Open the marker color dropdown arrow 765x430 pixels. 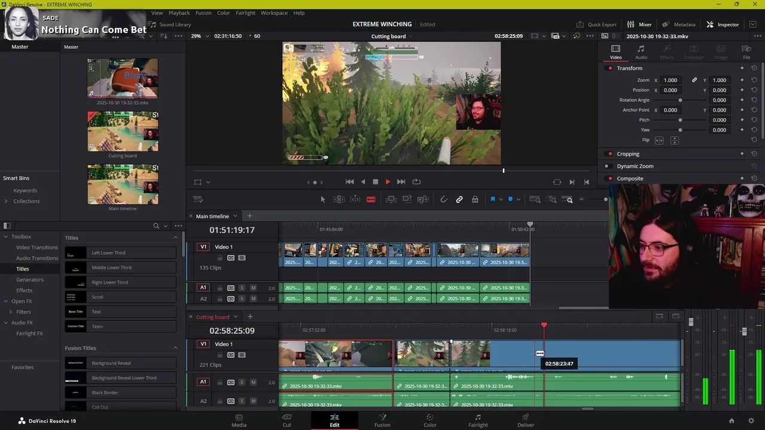click(x=518, y=199)
